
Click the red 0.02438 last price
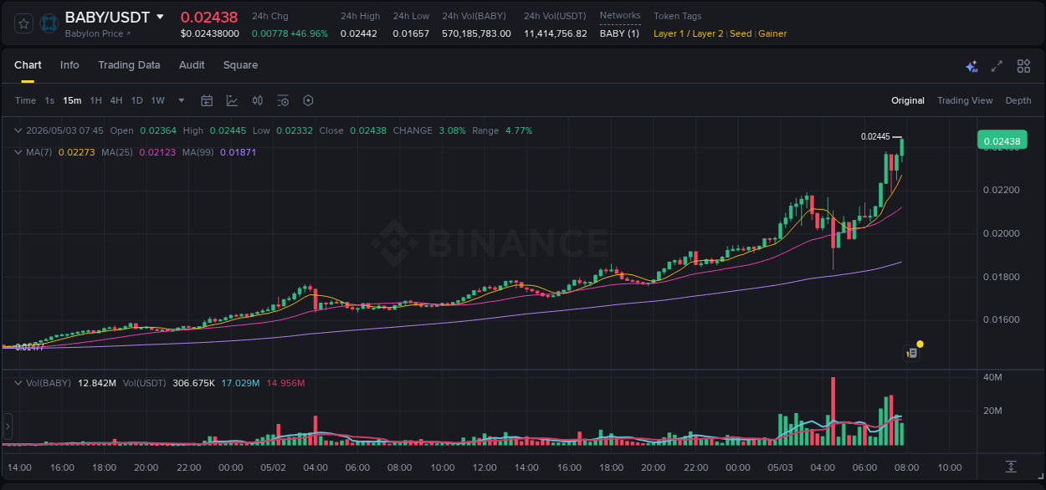(x=209, y=17)
